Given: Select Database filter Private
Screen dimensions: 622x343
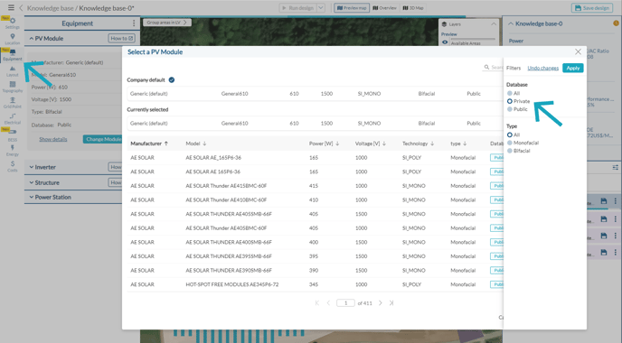Looking at the screenshot, I should pos(510,101).
